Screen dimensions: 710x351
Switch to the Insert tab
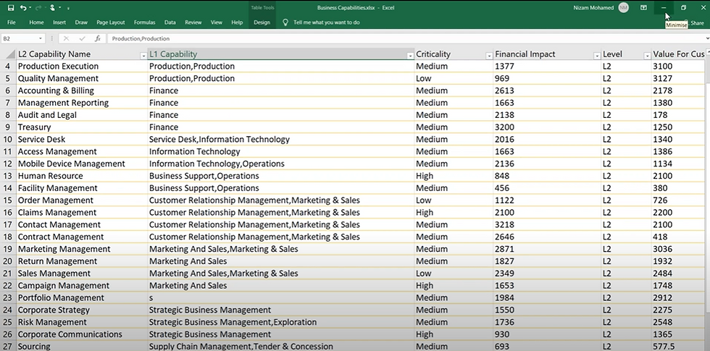59,22
